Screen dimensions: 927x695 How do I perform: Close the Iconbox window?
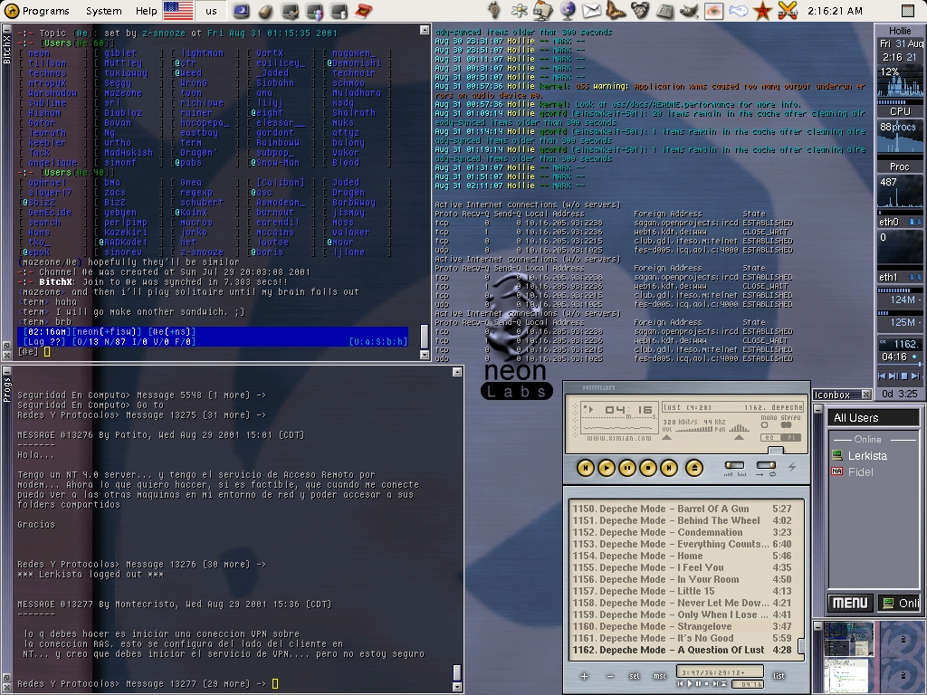pos(865,395)
